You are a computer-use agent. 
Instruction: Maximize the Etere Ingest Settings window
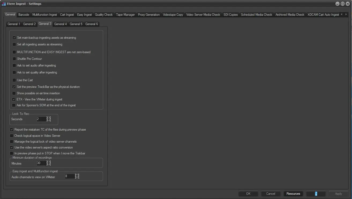point(342,4)
